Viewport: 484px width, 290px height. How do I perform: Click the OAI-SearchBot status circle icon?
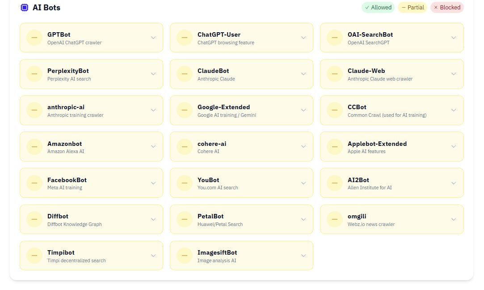coord(334,38)
